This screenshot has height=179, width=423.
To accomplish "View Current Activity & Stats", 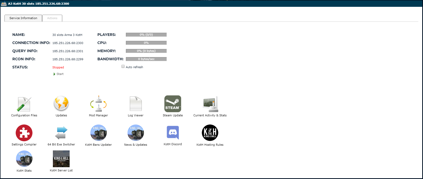I will click(210, 104).
